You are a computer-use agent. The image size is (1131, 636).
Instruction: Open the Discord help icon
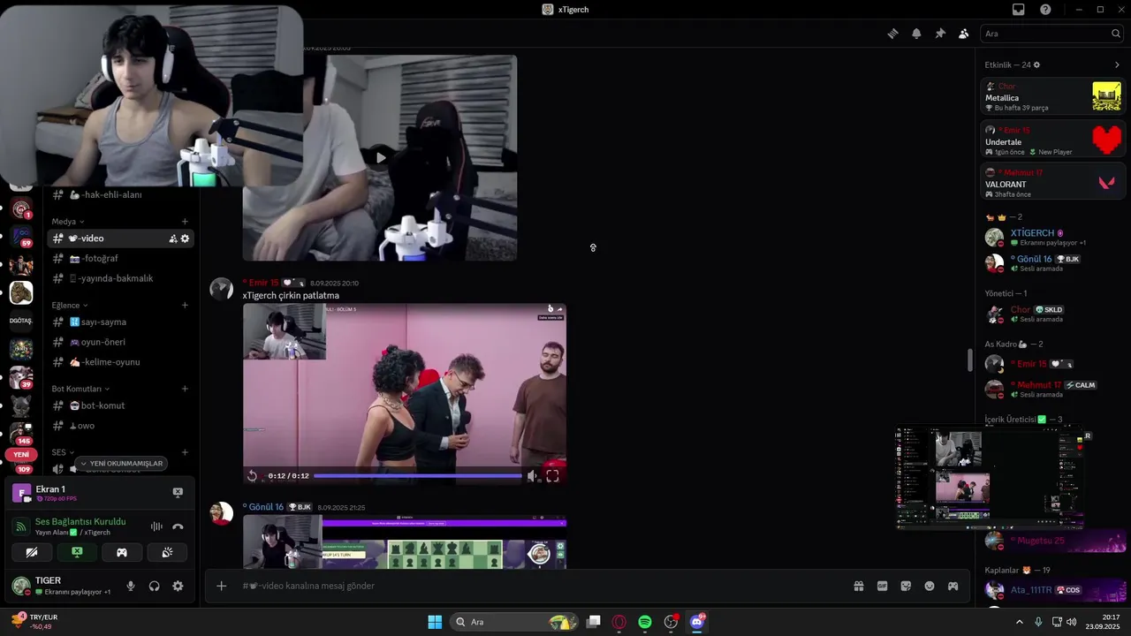1045,10
